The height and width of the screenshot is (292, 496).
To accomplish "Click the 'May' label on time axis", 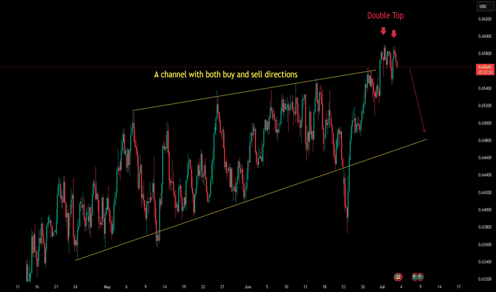I will click(x=107, y=287).
